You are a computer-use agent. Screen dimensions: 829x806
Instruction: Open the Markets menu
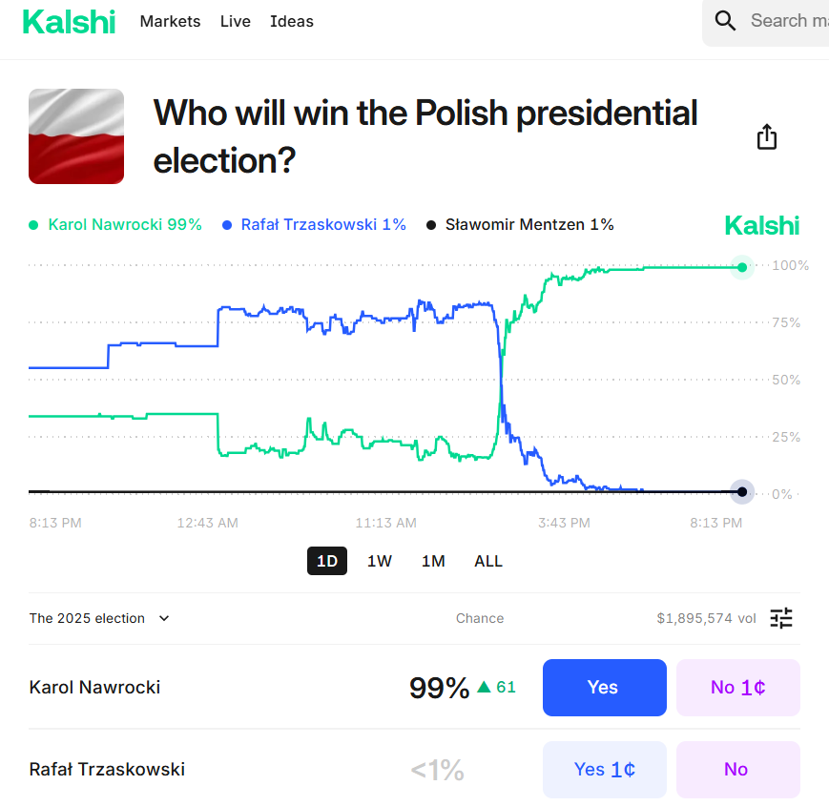[x=170, y=21]
